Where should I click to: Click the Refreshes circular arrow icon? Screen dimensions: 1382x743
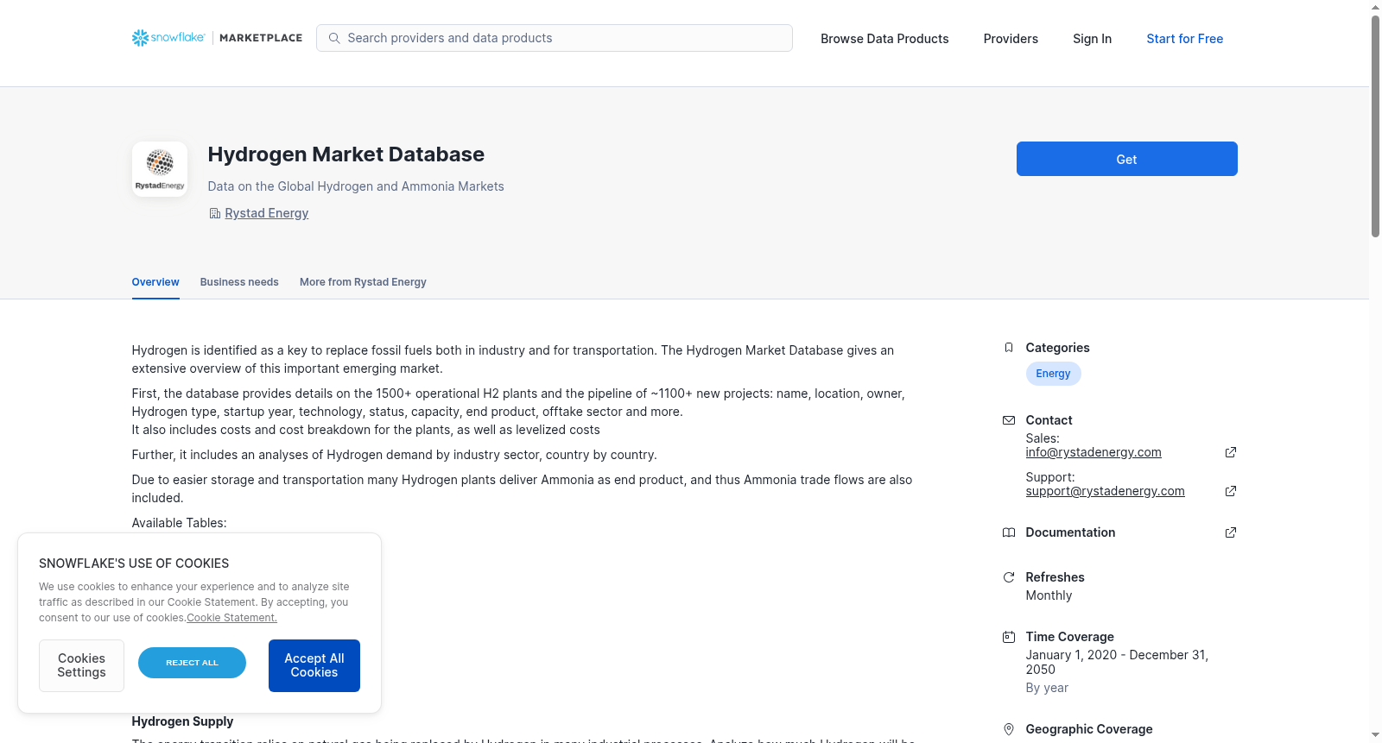coord(1008,577)
